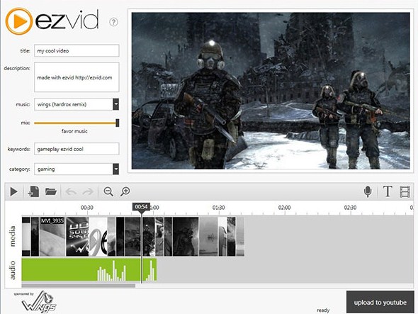This screenshot has width=418, height=314.
Task: Click the microphone record voice icon
Action: pyautogui.click(x=368, y=191)
